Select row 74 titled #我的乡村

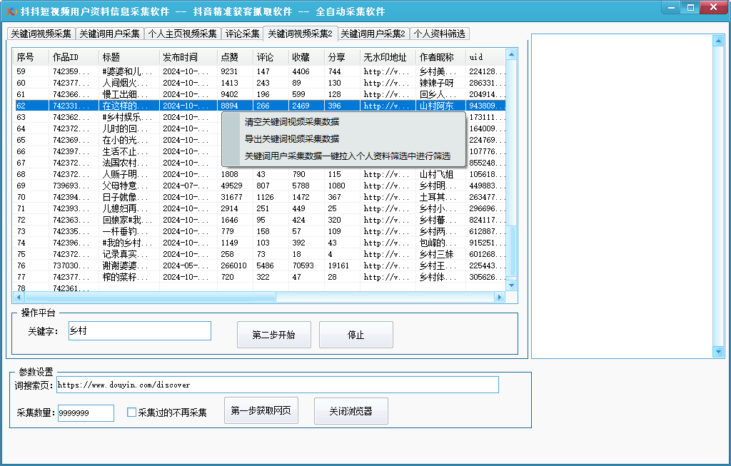[260, 243]
